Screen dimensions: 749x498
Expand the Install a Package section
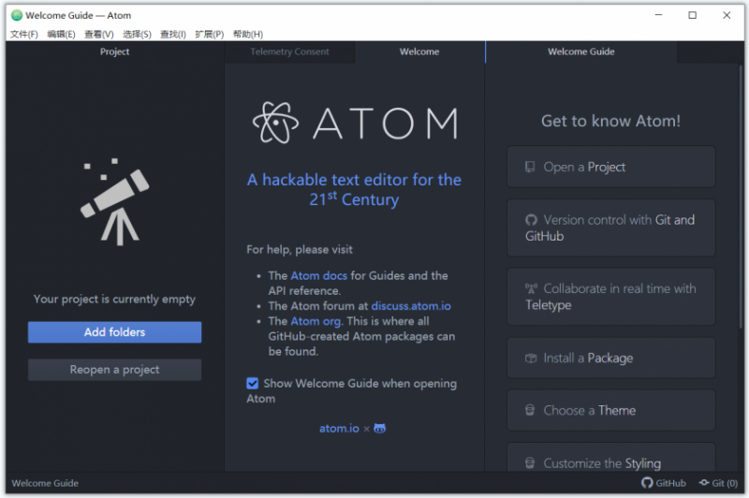(x=611, y=358)
